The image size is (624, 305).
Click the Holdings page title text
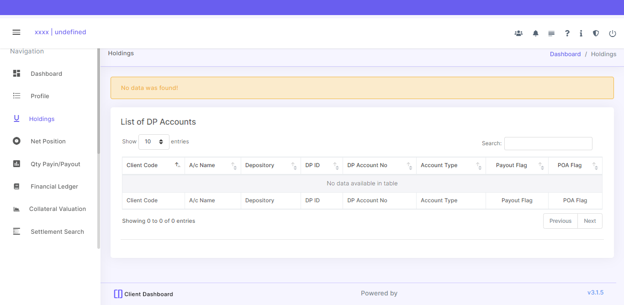(121, 53)
